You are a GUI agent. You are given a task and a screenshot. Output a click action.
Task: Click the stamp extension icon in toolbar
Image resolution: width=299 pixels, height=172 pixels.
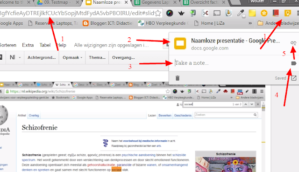[x=228, y=13]
